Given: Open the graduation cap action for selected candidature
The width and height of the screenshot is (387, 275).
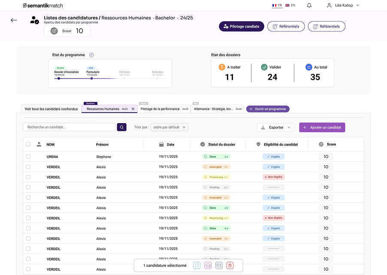Looking at the screenshot, I should click(x=208, y=266).
